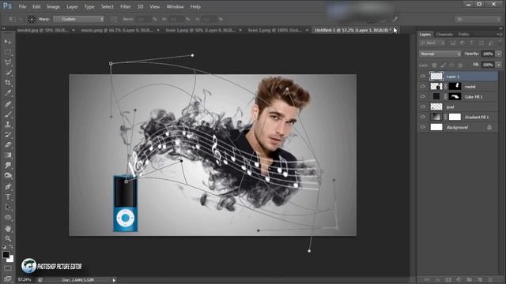
Task: Hide the ipod layer
Action: tap(422, 106)
